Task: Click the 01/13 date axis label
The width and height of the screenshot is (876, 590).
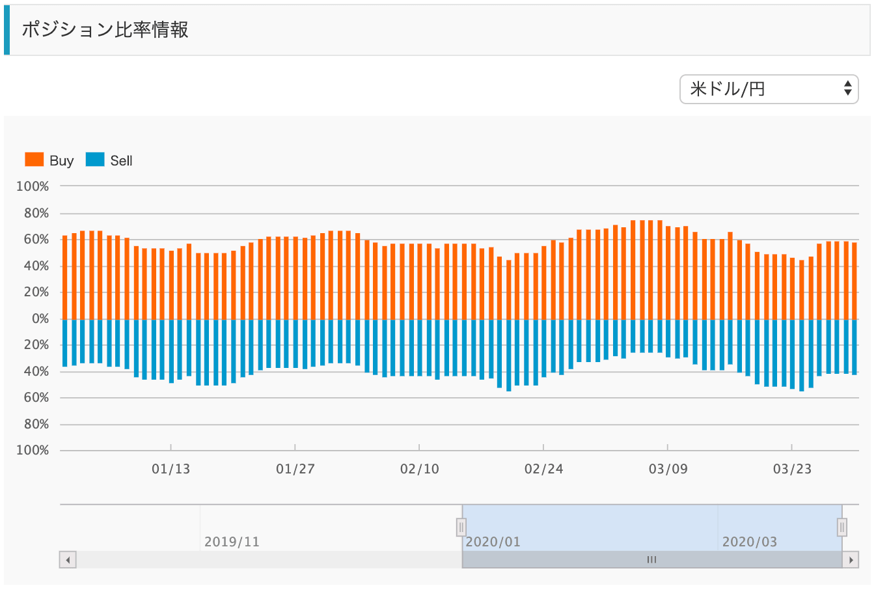Action: tap(171, 469)
